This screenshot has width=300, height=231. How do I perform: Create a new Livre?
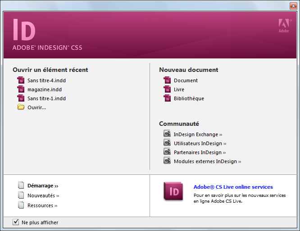click(x=179, y=89)
